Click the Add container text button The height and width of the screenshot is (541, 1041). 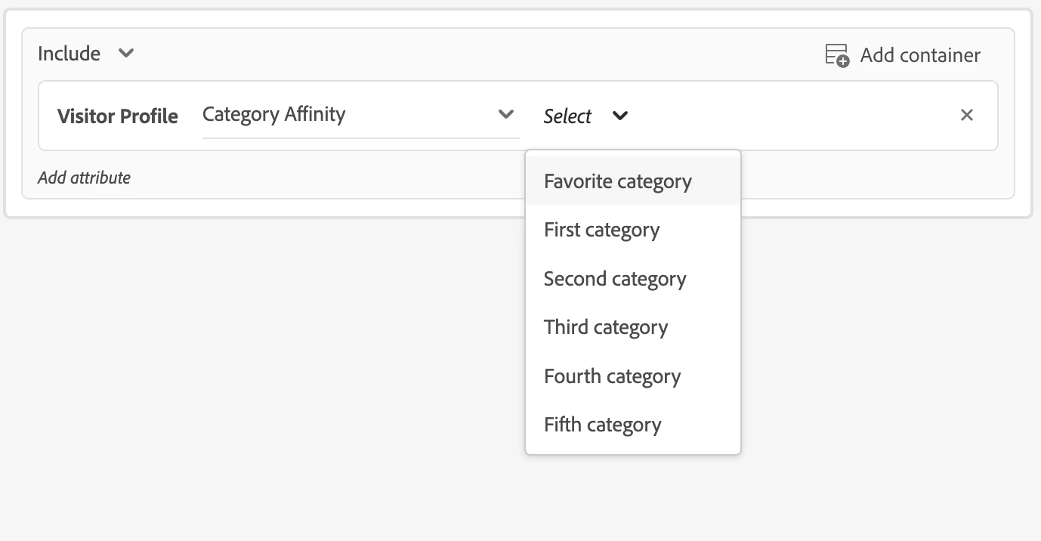[x=920, y=55]
